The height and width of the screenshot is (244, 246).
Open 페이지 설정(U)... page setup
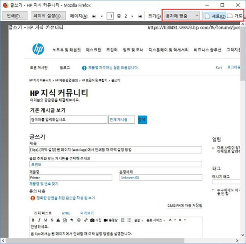point(48,16)
